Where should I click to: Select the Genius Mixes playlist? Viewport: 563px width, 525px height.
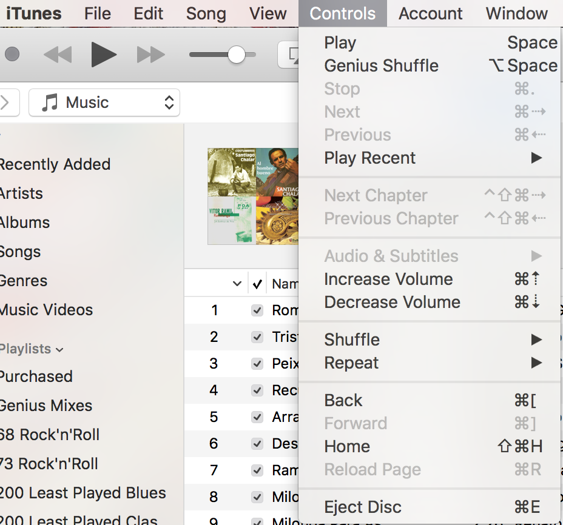(46, 406)
